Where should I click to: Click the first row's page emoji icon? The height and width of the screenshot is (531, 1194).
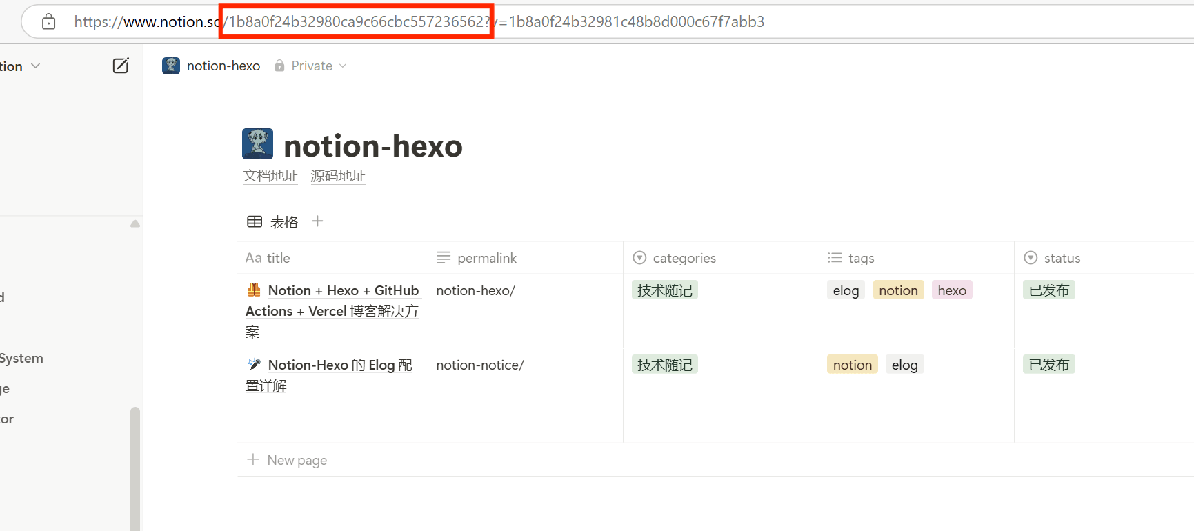pyautogui.click(x=254, y=290)
